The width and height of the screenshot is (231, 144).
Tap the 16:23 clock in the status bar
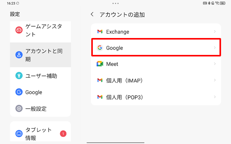pos(11,3)
